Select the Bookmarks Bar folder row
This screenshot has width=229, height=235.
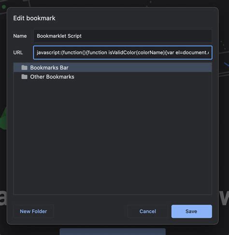[113, 68]
